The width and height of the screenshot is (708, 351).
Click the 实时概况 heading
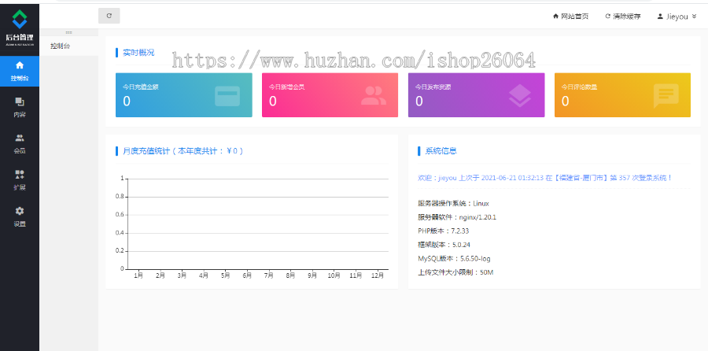pos(138,53)
